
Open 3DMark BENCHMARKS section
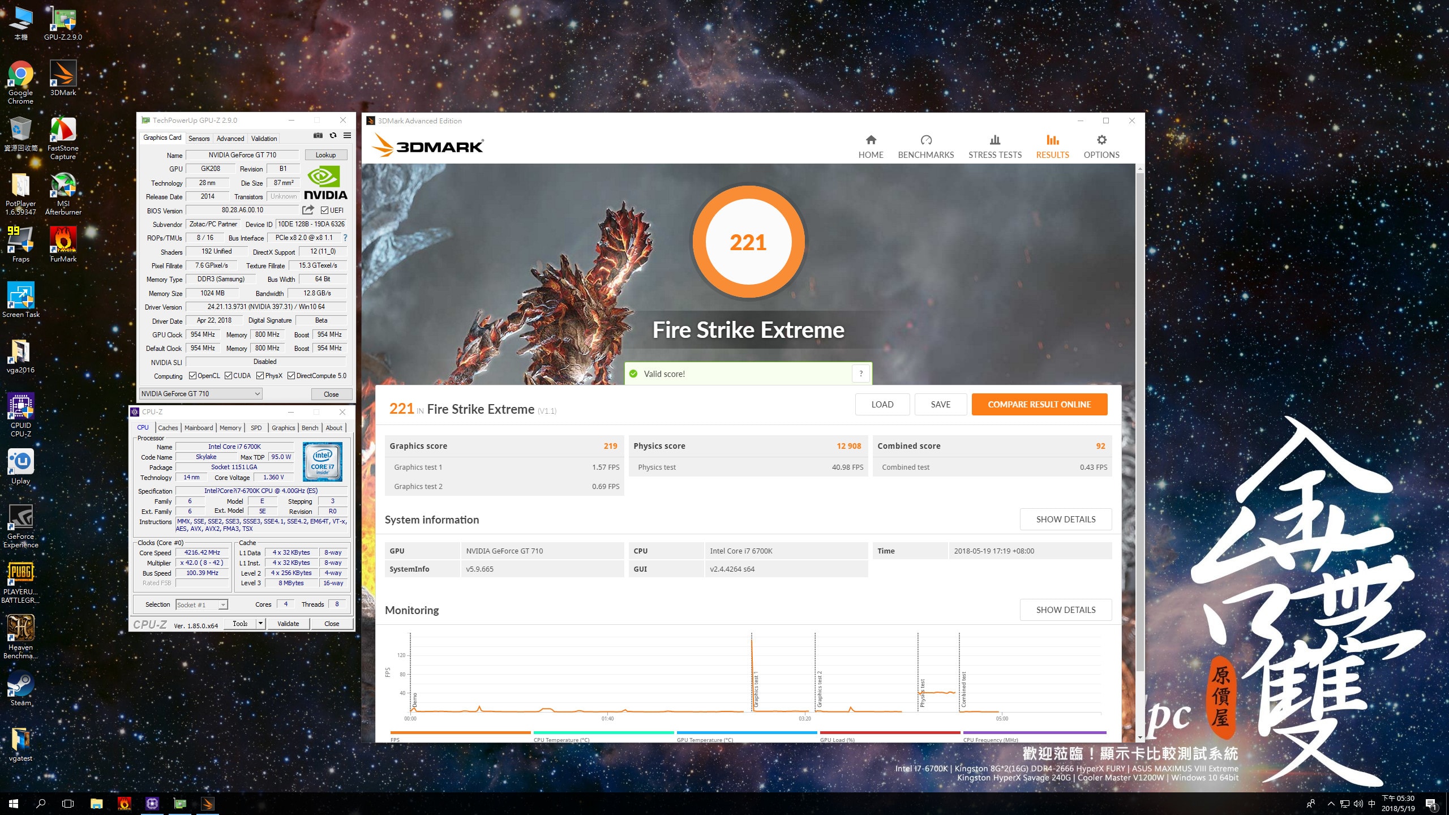(925, 147)
